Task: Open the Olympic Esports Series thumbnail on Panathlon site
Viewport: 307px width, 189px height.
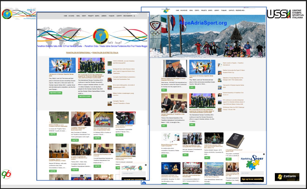Action: coord(62,65)
